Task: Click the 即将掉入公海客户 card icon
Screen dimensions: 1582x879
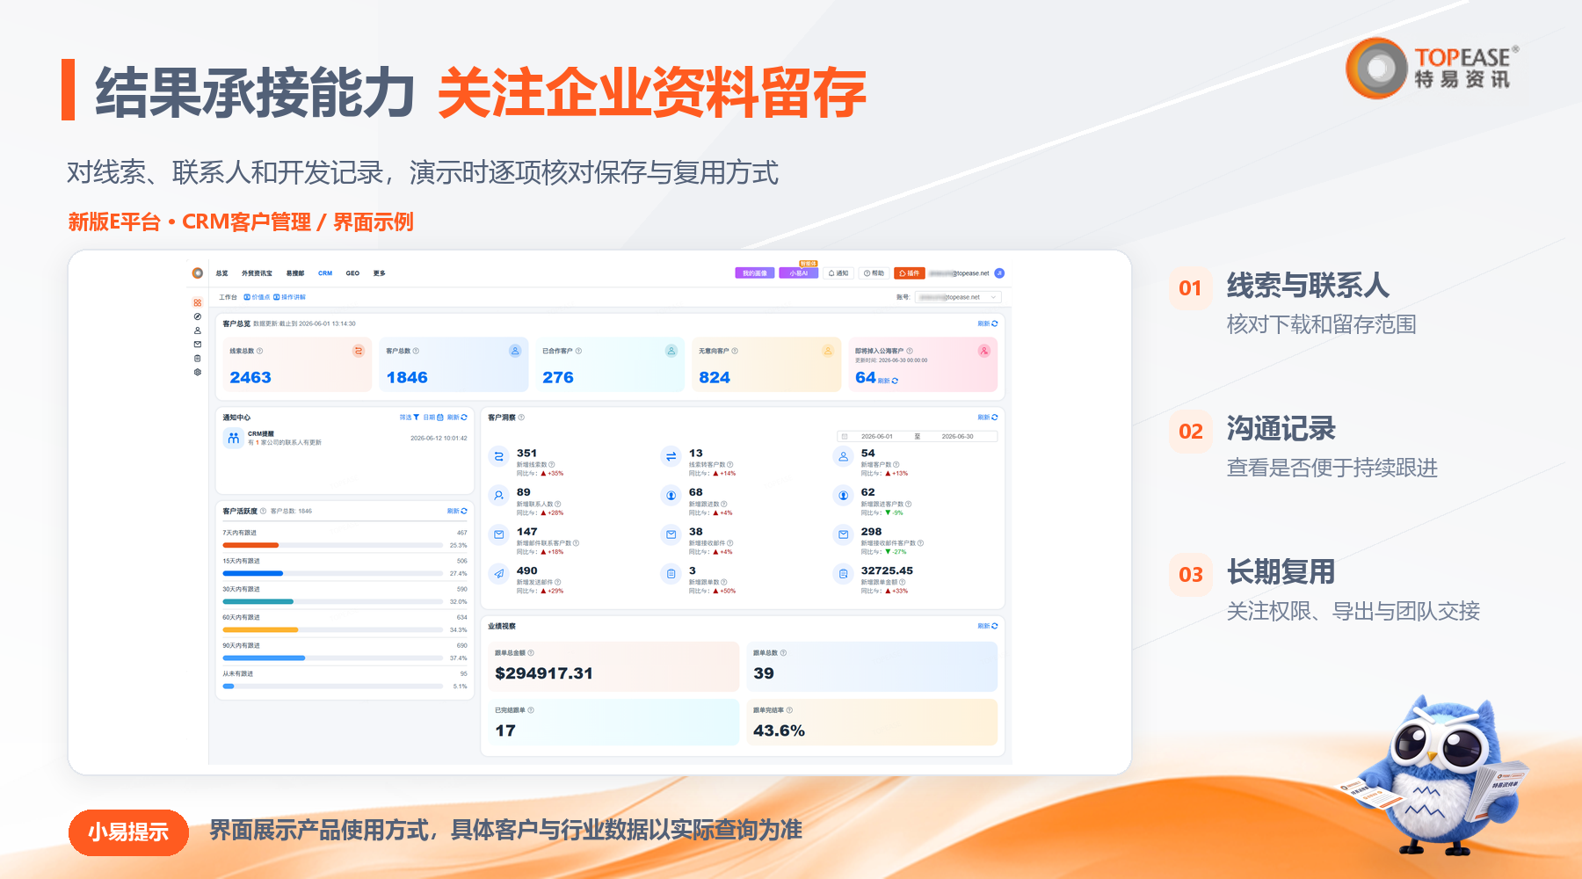Action: coord(984,351)
